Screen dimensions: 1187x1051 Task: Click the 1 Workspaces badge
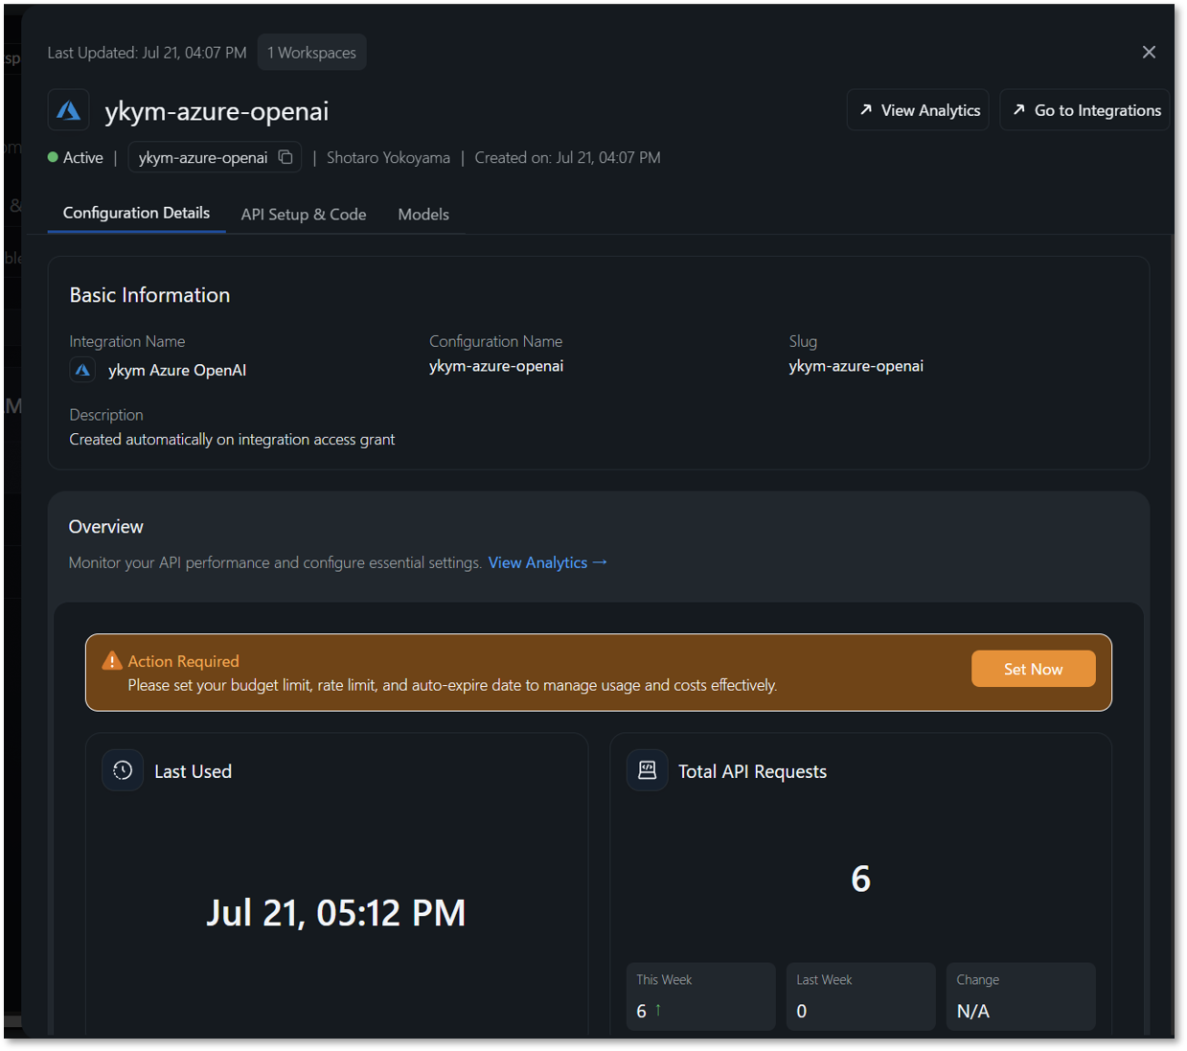click(x=311, y=53)
